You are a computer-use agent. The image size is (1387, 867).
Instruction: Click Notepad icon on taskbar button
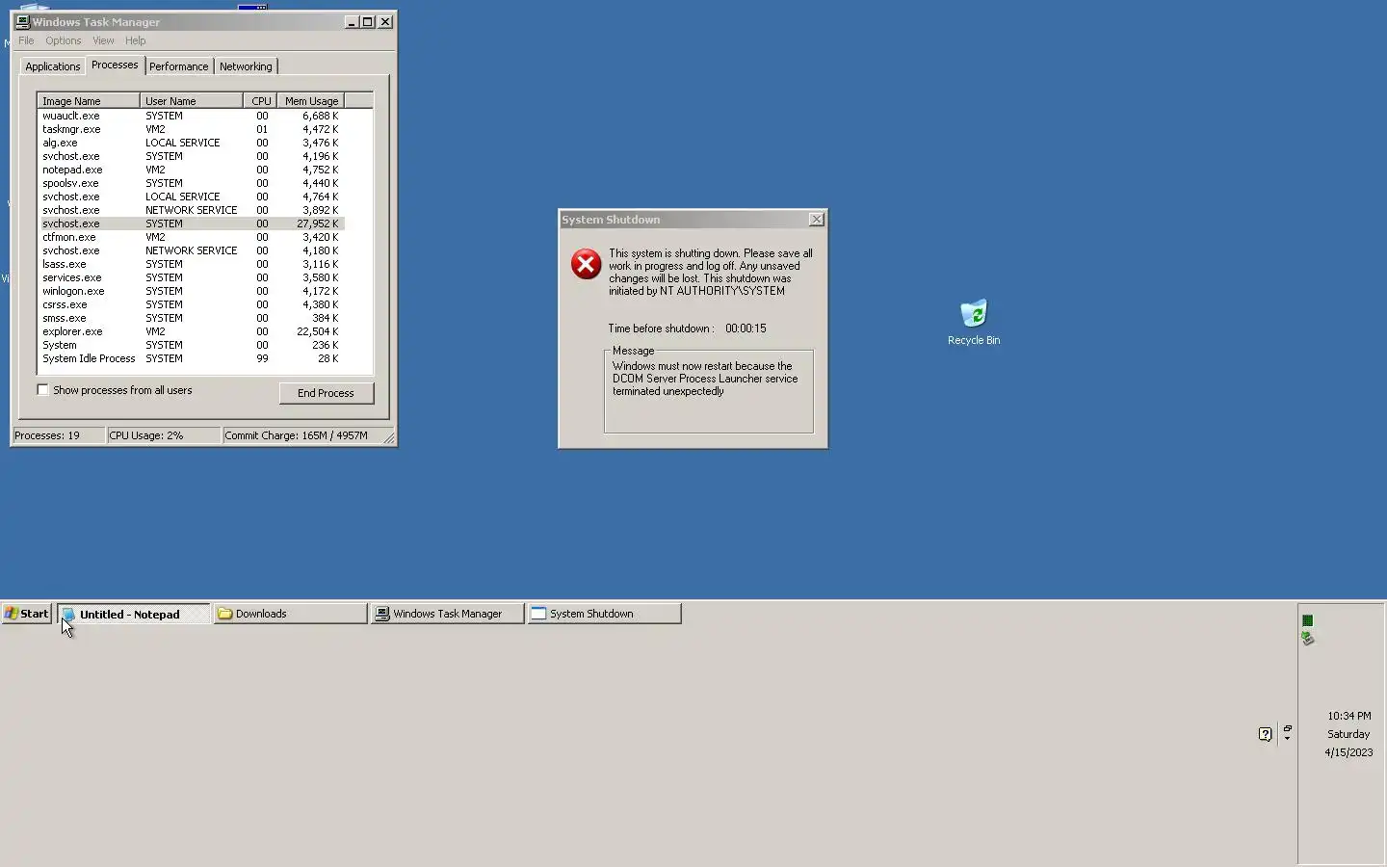68,614
